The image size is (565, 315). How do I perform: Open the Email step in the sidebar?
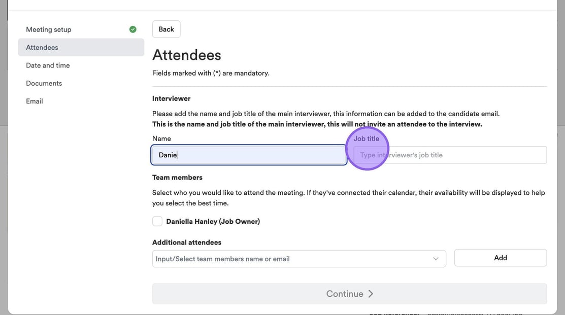35,101
